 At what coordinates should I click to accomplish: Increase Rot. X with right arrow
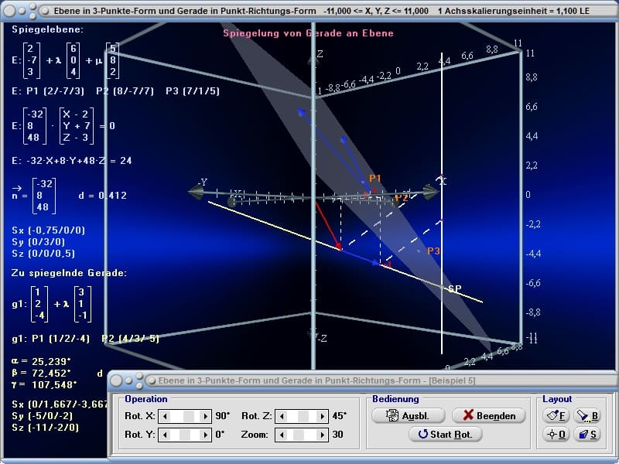[x=205, y=416]
